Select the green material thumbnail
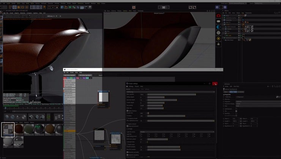 29,129
